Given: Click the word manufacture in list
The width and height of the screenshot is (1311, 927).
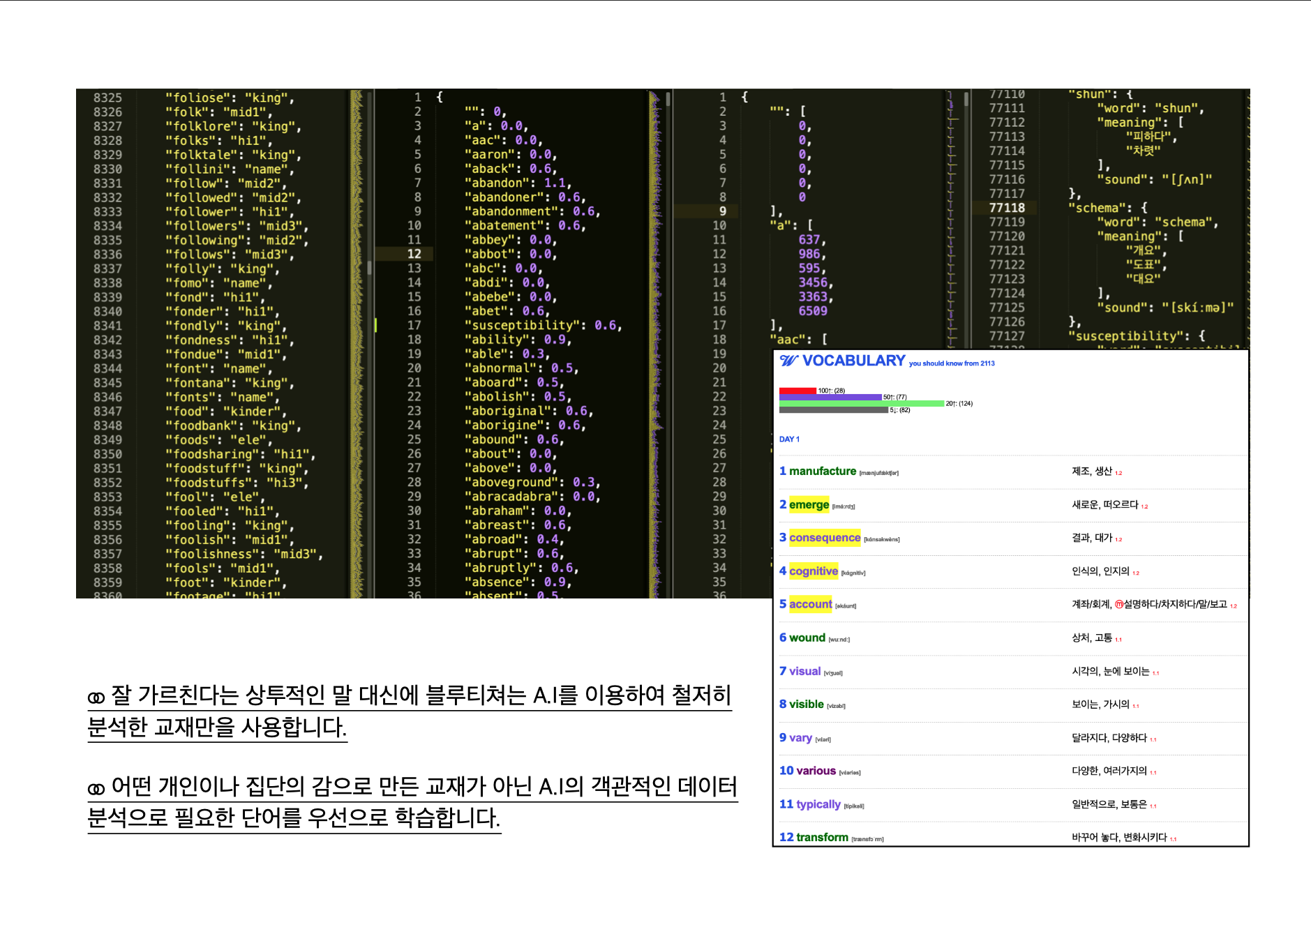Looking at the screenshot, I should (822, 471).
